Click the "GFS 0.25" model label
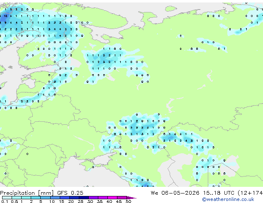263x203 pixels. click(x=70, y=193)
